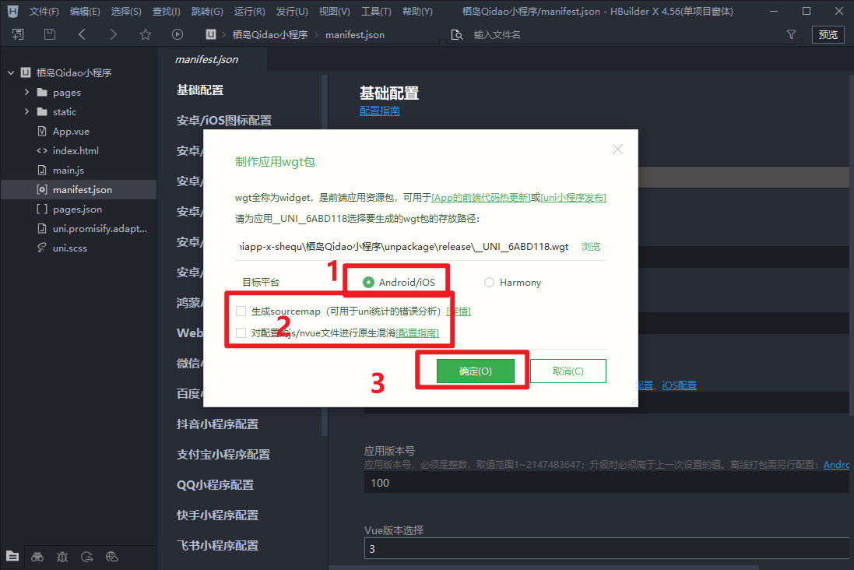Open the 安卓/iOS图标配置 section

224,121
